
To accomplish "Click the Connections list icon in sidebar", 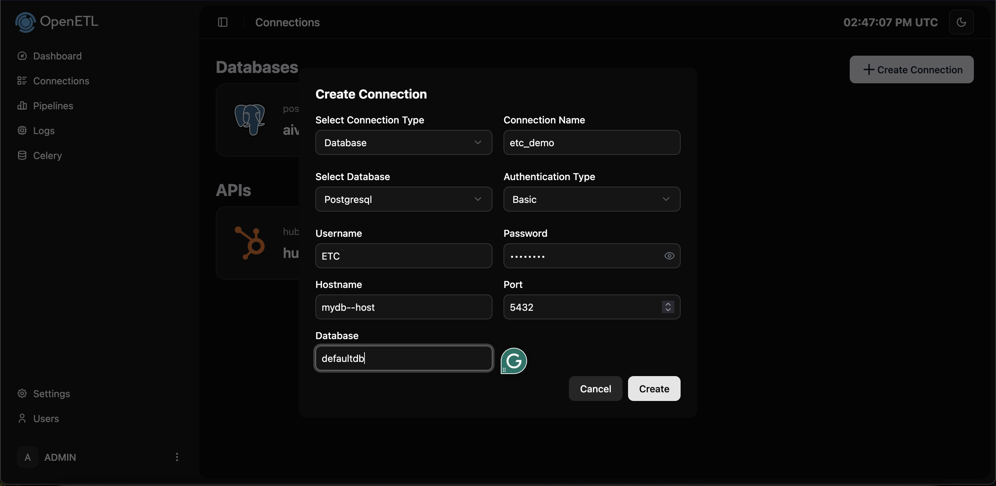I will (22, 80).
